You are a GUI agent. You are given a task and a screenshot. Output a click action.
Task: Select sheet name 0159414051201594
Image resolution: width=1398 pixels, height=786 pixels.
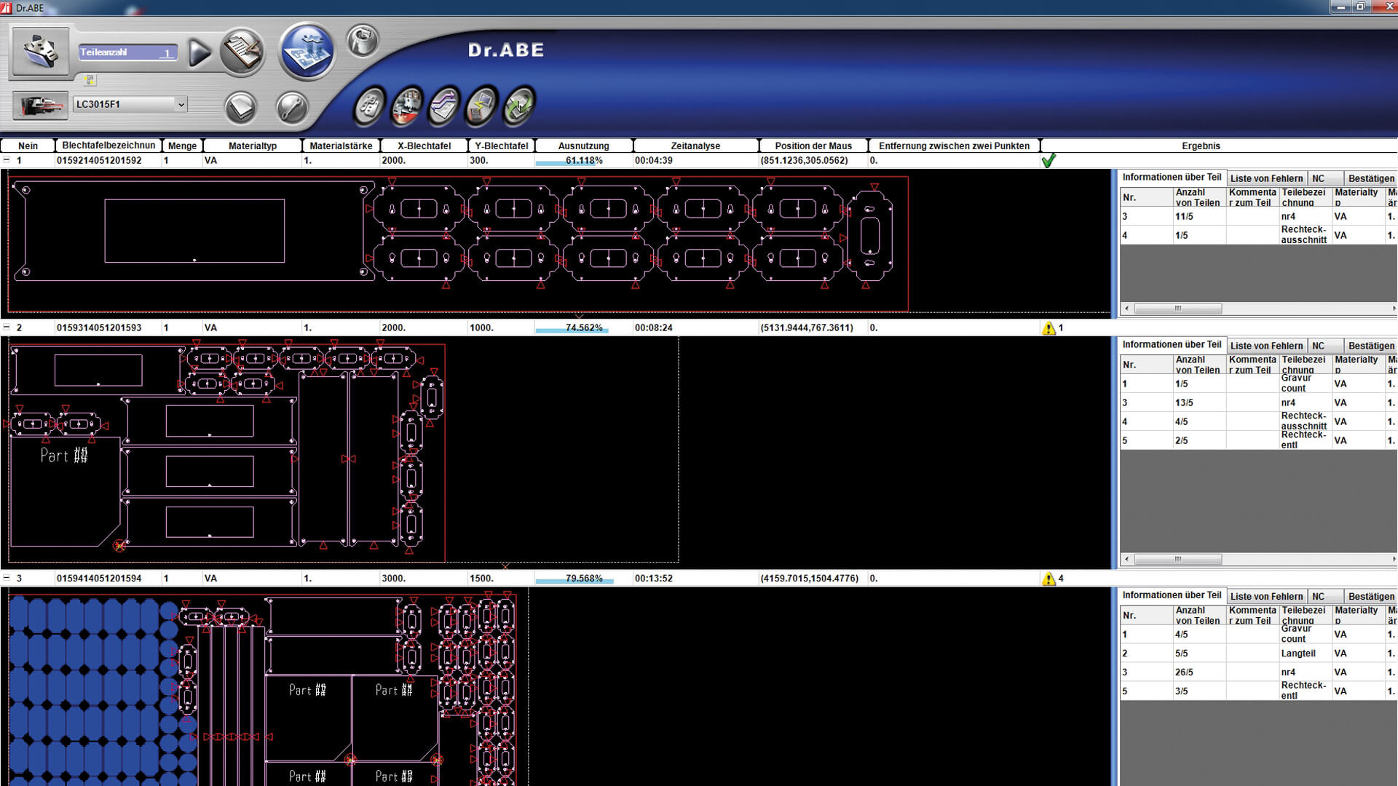point(99,578)
